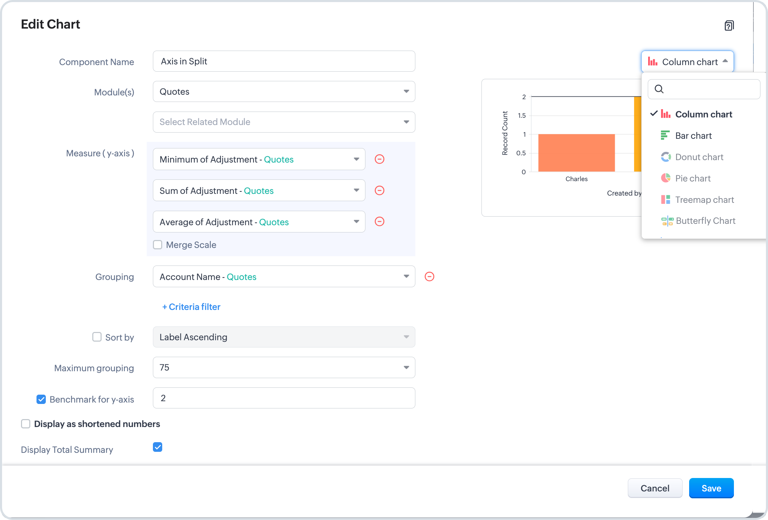The height and width of the screenshot is (520, 768).
Task: Choose Butterfly Chart option
Action: point(705,221)
